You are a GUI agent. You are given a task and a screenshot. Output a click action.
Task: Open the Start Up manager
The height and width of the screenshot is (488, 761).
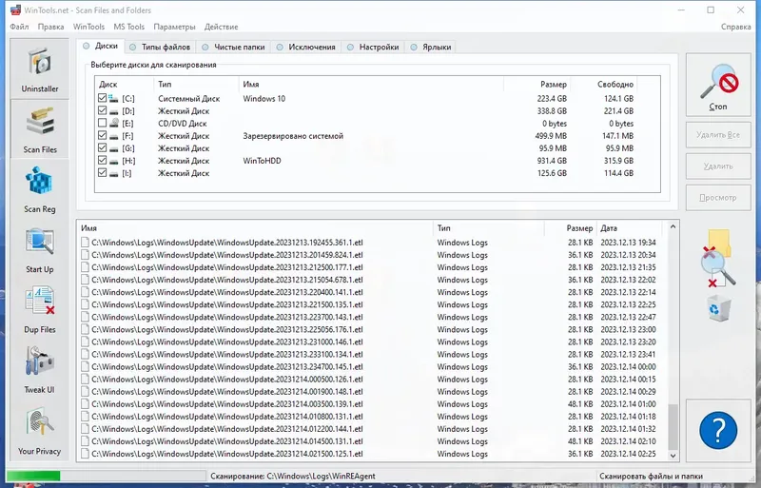coord(40,249)
